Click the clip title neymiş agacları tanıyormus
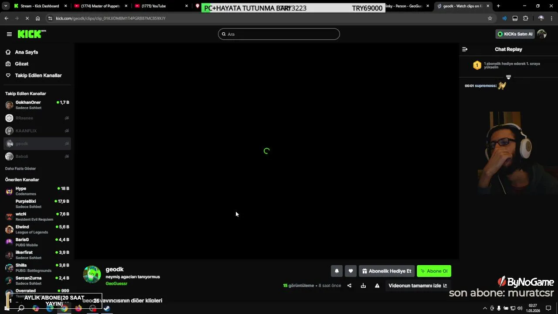Viewport: 558px width, 314px height. click(x=133, y=277)
